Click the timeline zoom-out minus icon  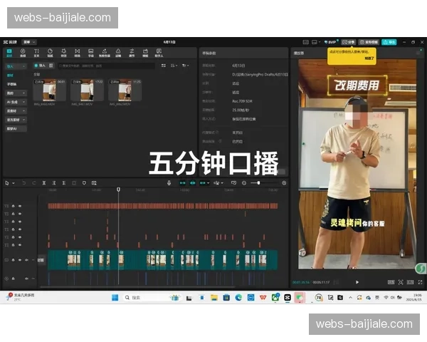(244, 183)
